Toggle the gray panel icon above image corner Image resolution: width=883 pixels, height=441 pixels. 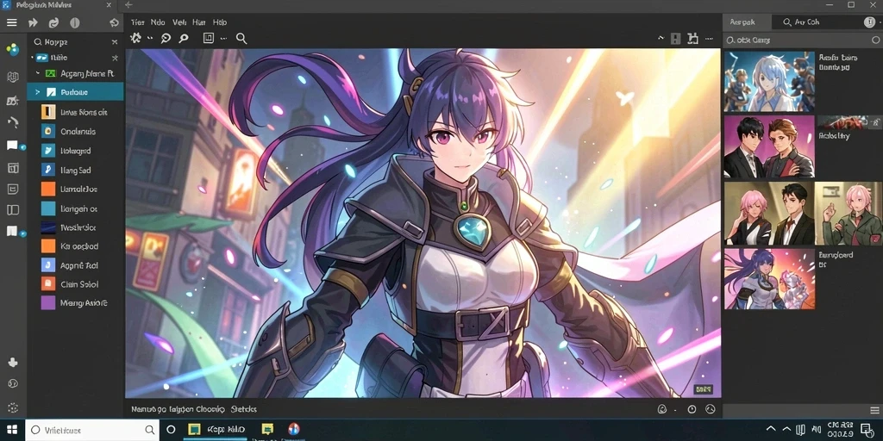pos(676,39)
